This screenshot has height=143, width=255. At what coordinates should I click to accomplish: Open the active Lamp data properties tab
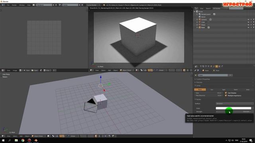(x=217, y=66)
